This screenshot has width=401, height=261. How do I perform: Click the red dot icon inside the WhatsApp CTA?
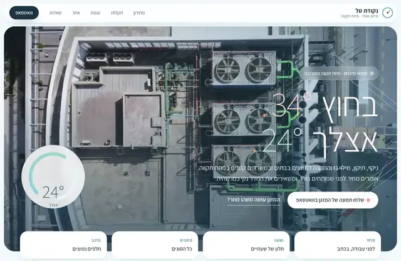368,200
